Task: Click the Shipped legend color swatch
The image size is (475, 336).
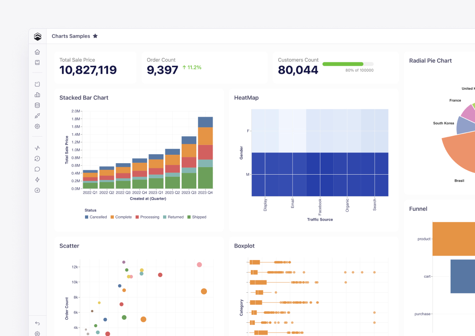Action: pos(189,217)
